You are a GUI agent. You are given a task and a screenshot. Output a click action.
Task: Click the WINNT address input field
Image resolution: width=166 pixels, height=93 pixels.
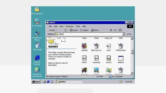tap(89, 34)
